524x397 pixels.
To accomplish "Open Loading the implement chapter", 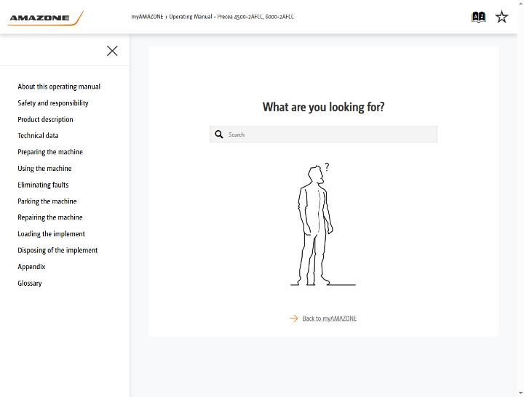I will [x=51, y=234].
